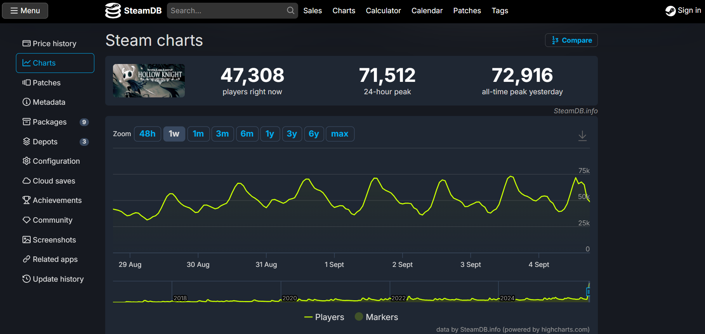
Task: Click the Price history card icon
Action: click(x=26, y=43)
